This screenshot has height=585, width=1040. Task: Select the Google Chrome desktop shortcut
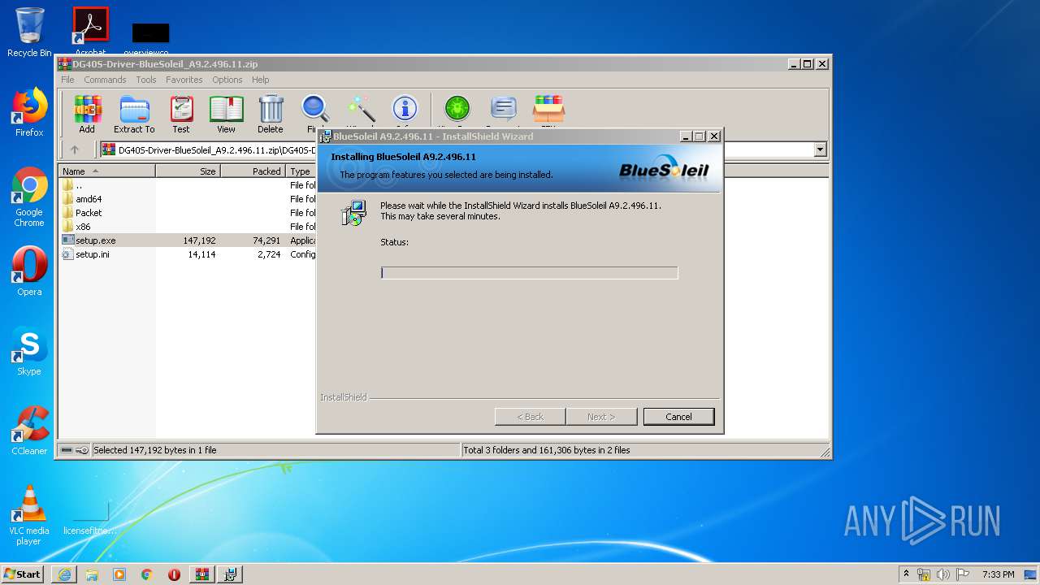click(x=29, y=197)
